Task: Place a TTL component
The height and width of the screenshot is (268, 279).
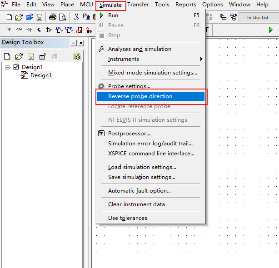Action: pos(59,30)
